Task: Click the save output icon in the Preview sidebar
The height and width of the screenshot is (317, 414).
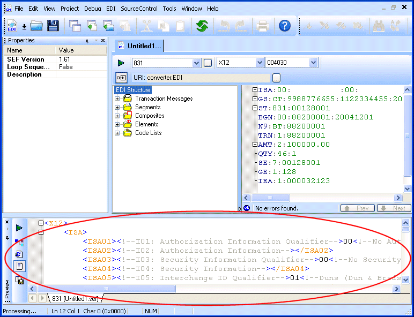Action: [19, 280]
